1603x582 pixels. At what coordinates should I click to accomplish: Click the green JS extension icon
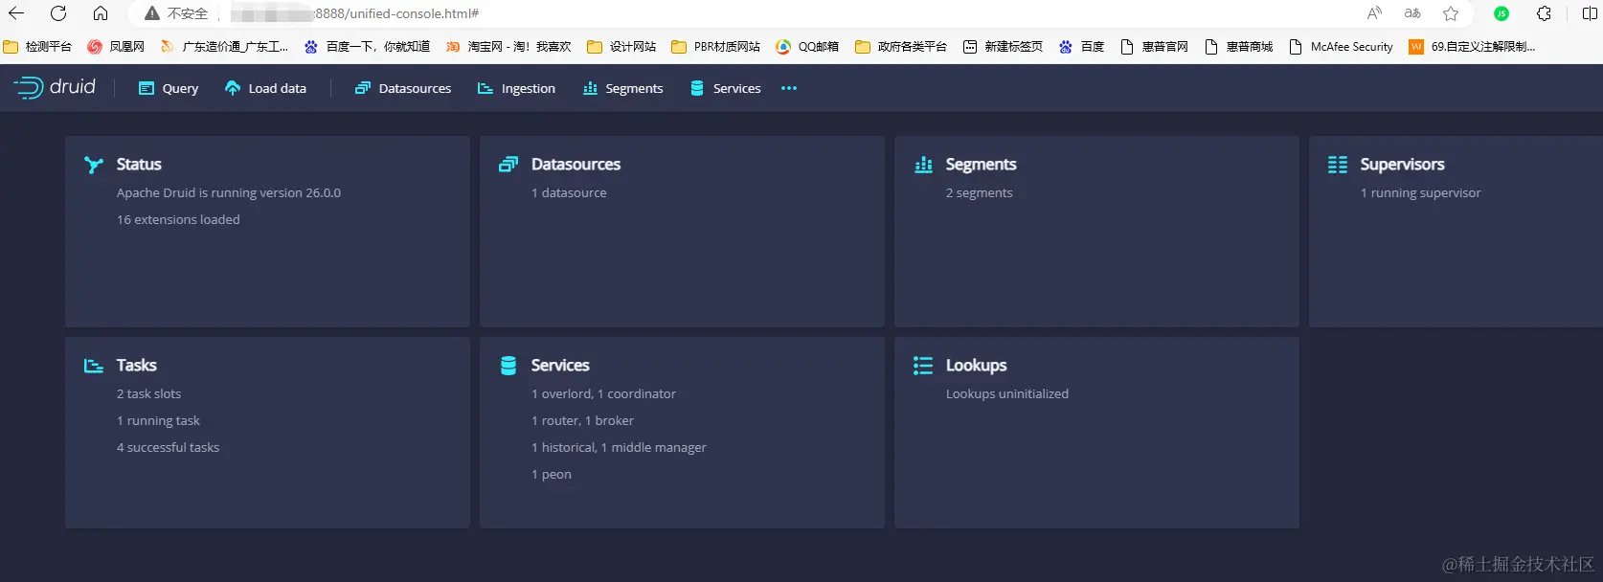(x=1501, y=13)
